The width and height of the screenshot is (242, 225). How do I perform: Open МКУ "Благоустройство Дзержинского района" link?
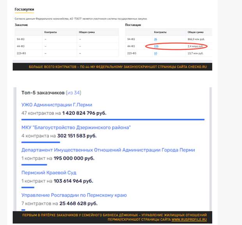[x=76, y=127]
